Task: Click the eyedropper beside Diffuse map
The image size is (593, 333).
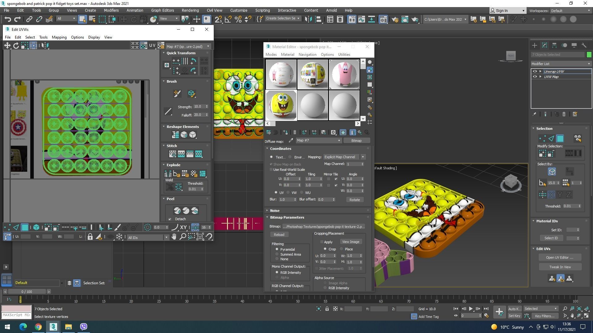Action: coord(291,141)
